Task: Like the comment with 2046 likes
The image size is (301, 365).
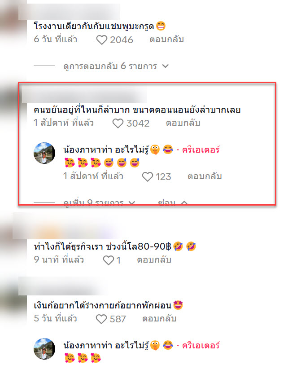Action: (x=102, y=40)
